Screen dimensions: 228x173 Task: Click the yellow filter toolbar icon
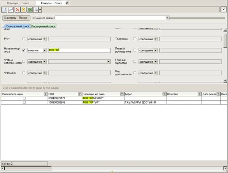click(x=23, y=9)
